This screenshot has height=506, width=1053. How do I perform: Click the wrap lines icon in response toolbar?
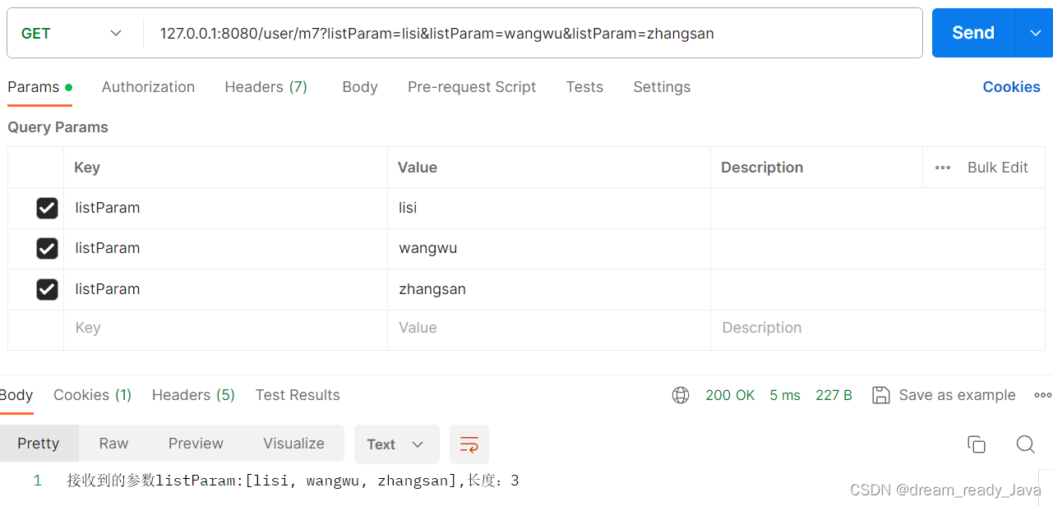pos(469,444)
